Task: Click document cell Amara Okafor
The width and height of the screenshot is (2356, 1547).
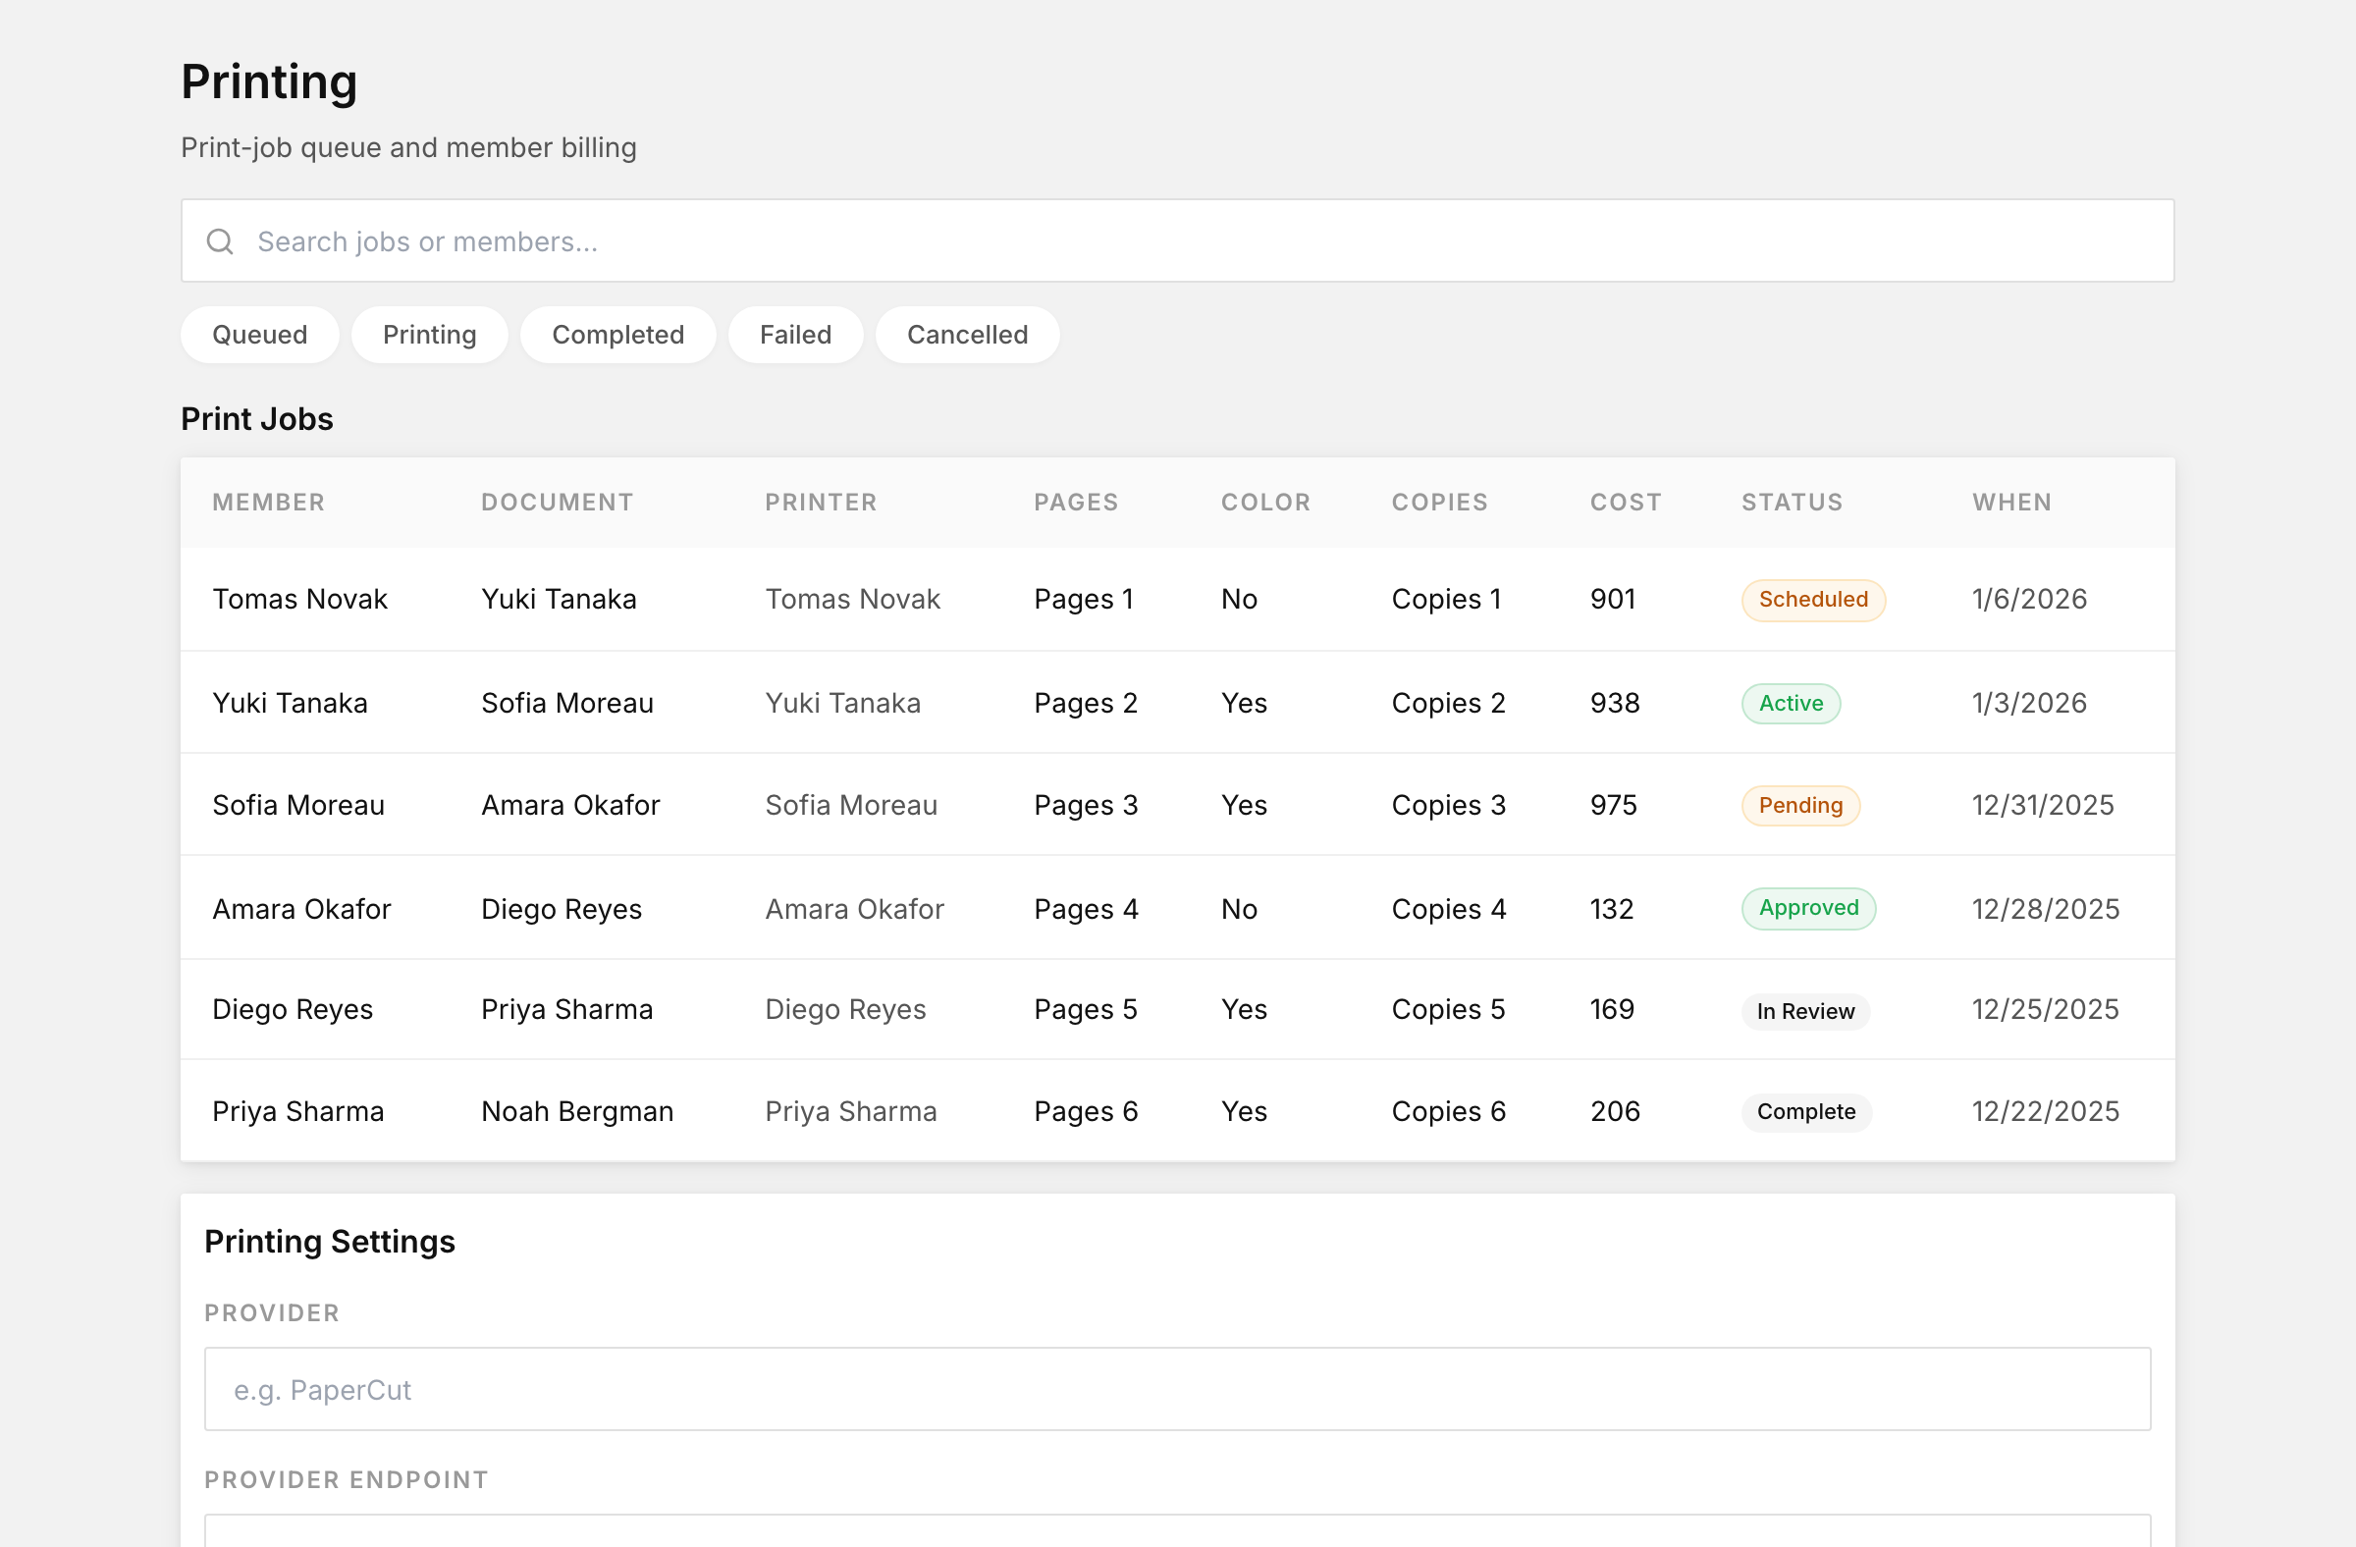Action: (x=570, y=806)
